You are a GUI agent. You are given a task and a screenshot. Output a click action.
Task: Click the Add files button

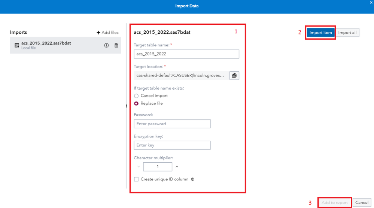107,33
